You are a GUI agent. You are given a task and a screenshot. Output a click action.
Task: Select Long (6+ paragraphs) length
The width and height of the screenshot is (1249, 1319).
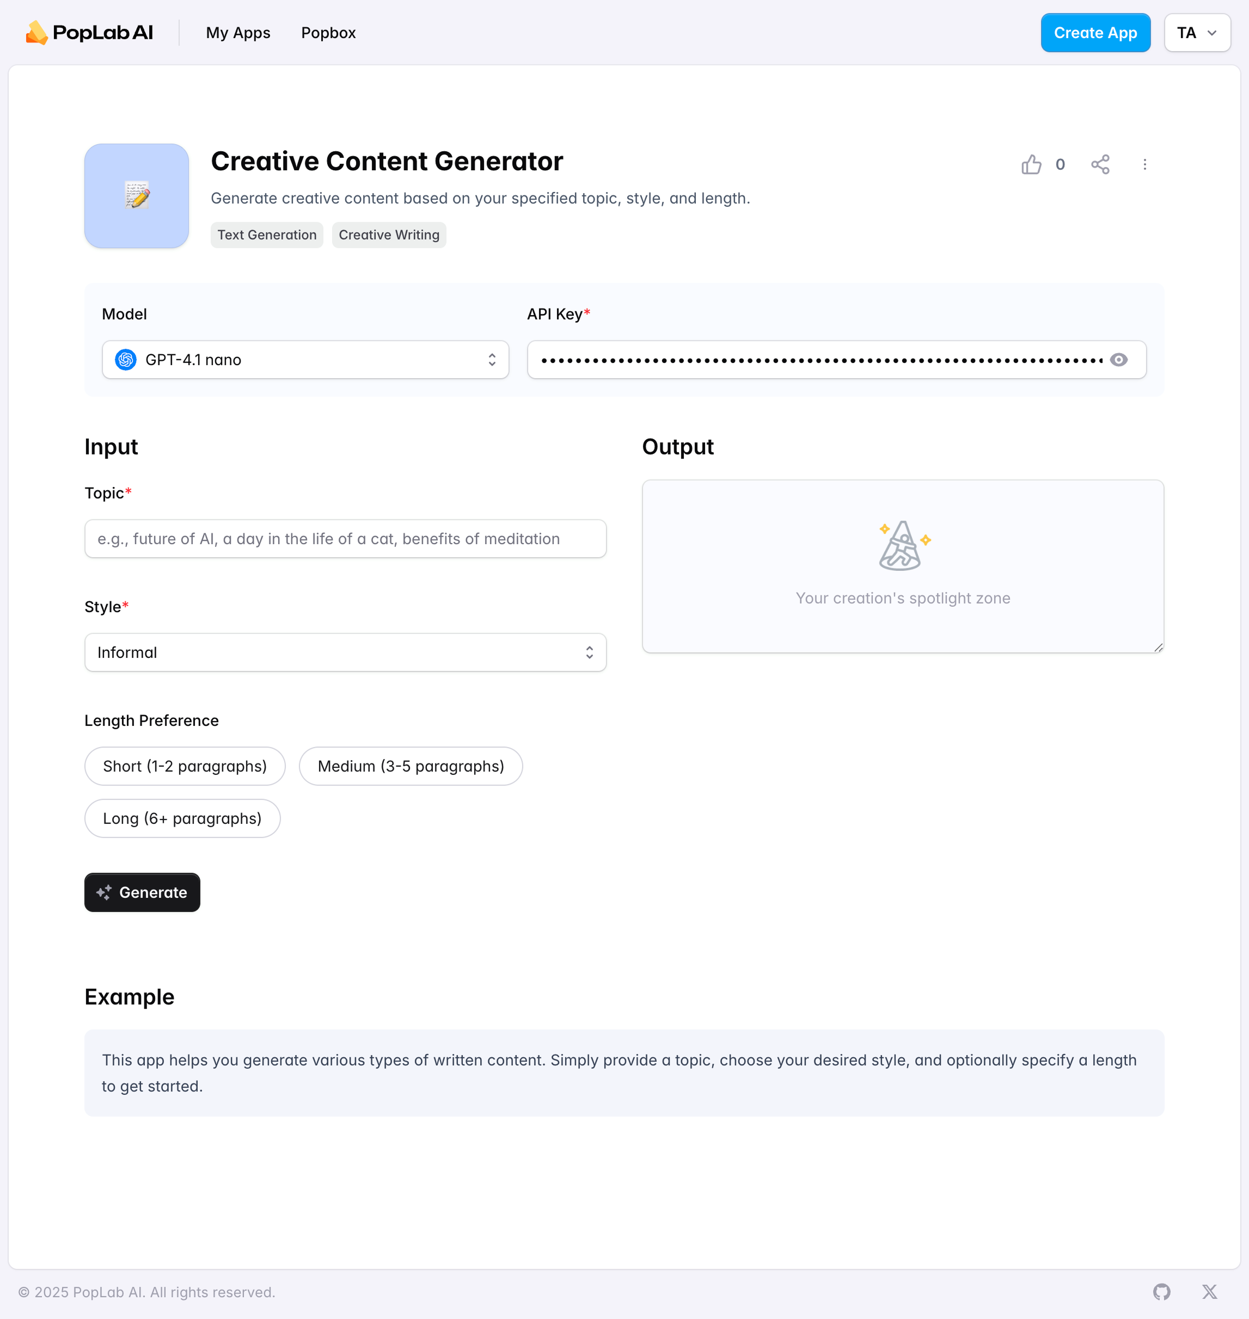click(182, 818)
